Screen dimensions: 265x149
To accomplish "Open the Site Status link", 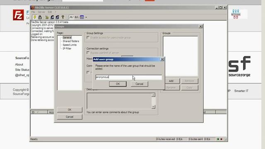I will pyautogui.click(x=22, y=70).
